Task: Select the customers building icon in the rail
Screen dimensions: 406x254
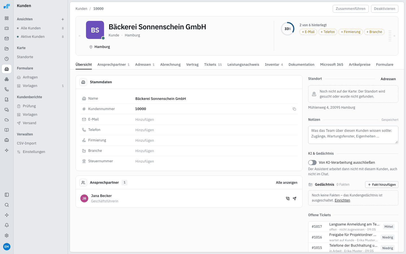Action: tap(6, 69)
